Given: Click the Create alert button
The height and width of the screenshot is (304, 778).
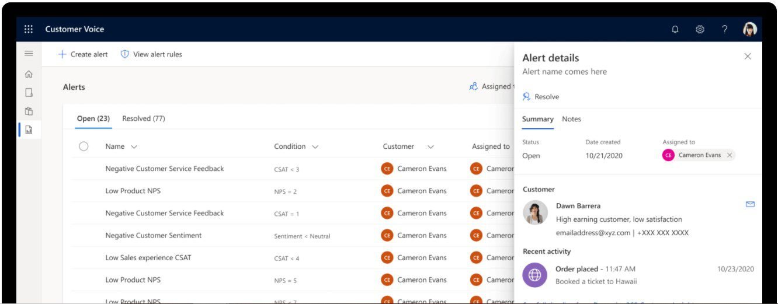Looking at the screenshot, I should (83, 54).
